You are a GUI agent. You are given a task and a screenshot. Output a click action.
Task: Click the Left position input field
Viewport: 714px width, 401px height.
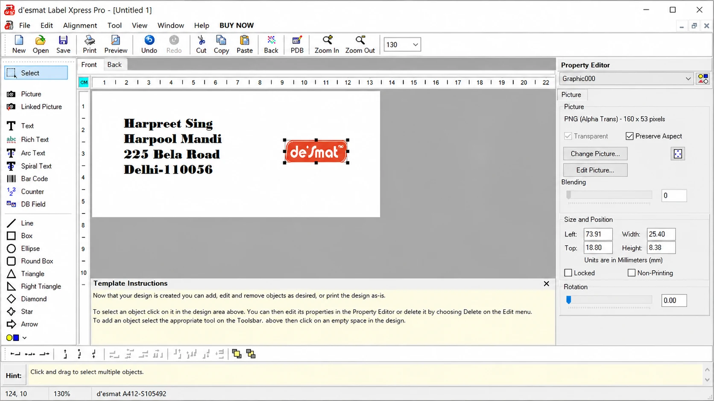(598, 234)
